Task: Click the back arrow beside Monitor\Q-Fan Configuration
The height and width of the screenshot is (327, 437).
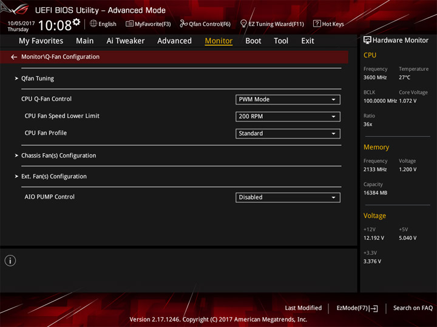Action: [14, 57]
